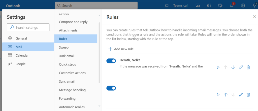258x111 pixels.
Task: Move the second unnamed rule up
Action: point(225,95)
